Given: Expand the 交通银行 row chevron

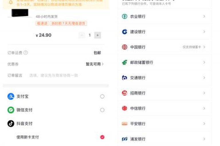Looking at the screenshot, I should 204,78.
